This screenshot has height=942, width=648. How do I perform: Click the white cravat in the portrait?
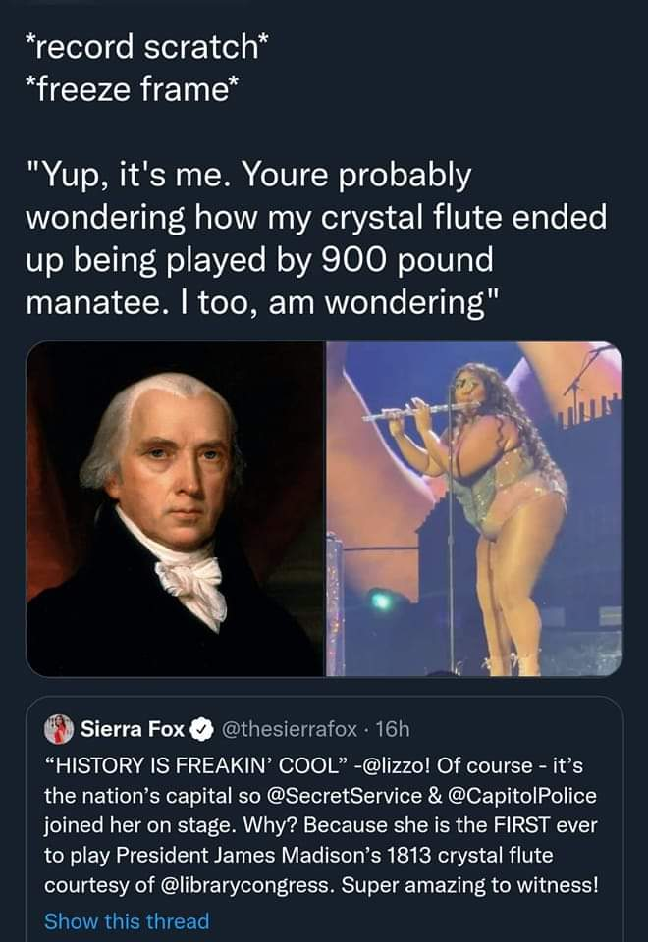click(x=190, y=583)
